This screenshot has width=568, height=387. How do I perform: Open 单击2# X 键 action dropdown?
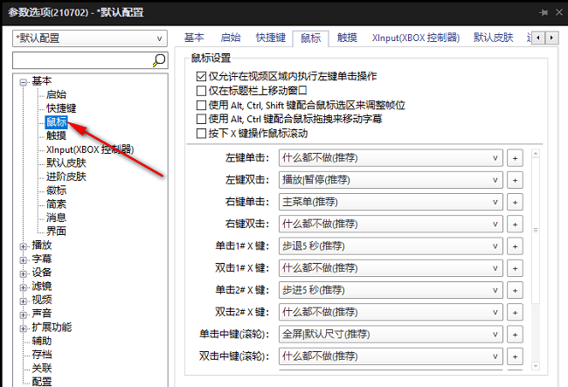(391, 291)
